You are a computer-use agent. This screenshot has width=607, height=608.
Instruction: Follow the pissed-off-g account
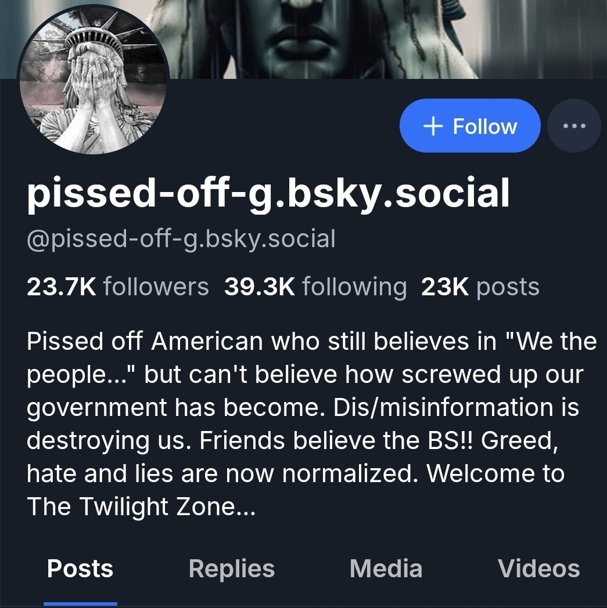[470, 126]
